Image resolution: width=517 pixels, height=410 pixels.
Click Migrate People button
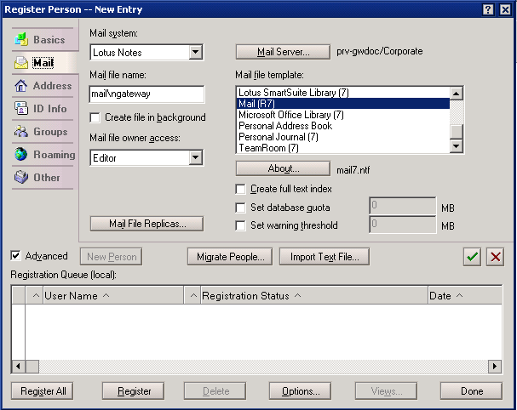[x=230, y=257]
